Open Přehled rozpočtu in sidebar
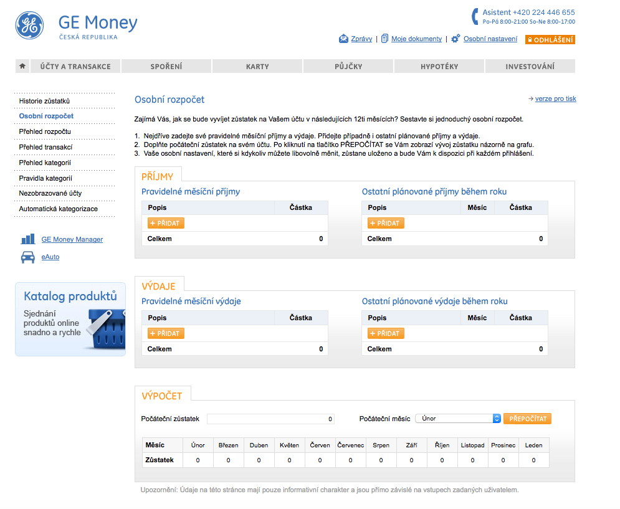 click(45, 131)
